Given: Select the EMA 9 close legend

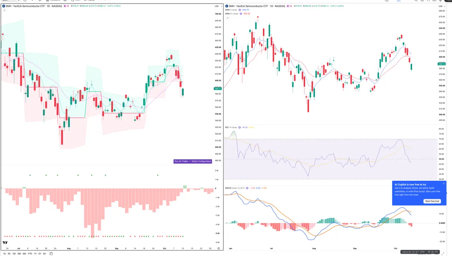Looking at the screenshot, I should point(231,10).
